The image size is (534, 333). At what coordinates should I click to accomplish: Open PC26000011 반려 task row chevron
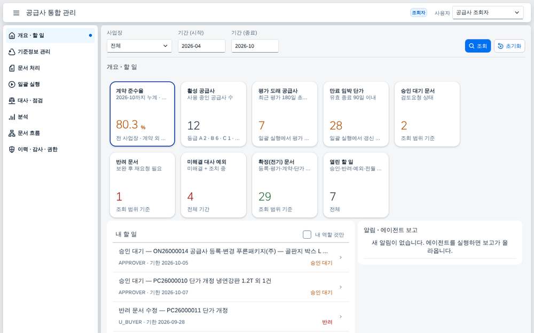click(341, 316)
